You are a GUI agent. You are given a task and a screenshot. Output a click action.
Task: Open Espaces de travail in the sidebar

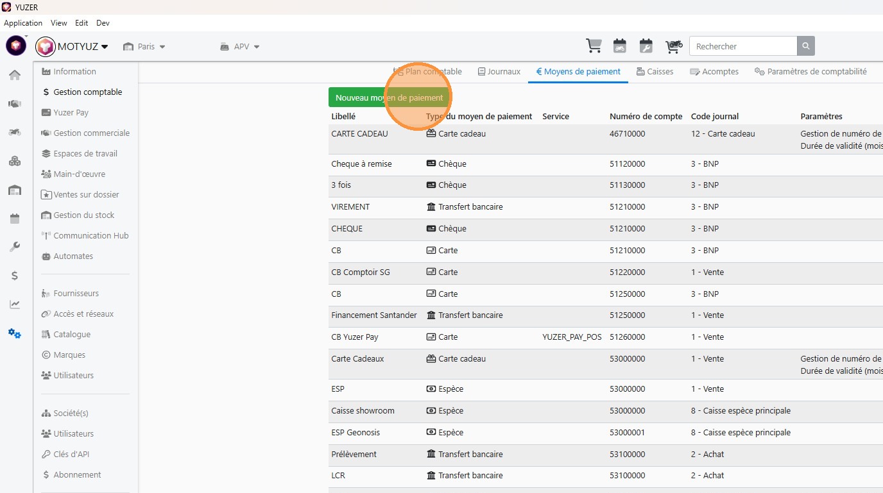click(x=79, y=154)
